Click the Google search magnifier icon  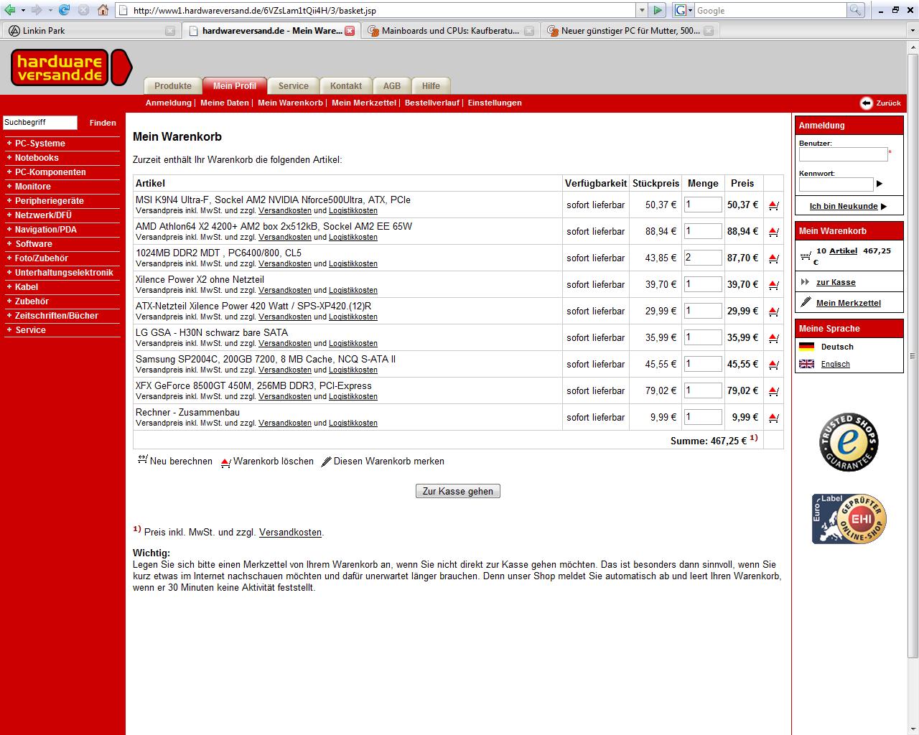856,10
